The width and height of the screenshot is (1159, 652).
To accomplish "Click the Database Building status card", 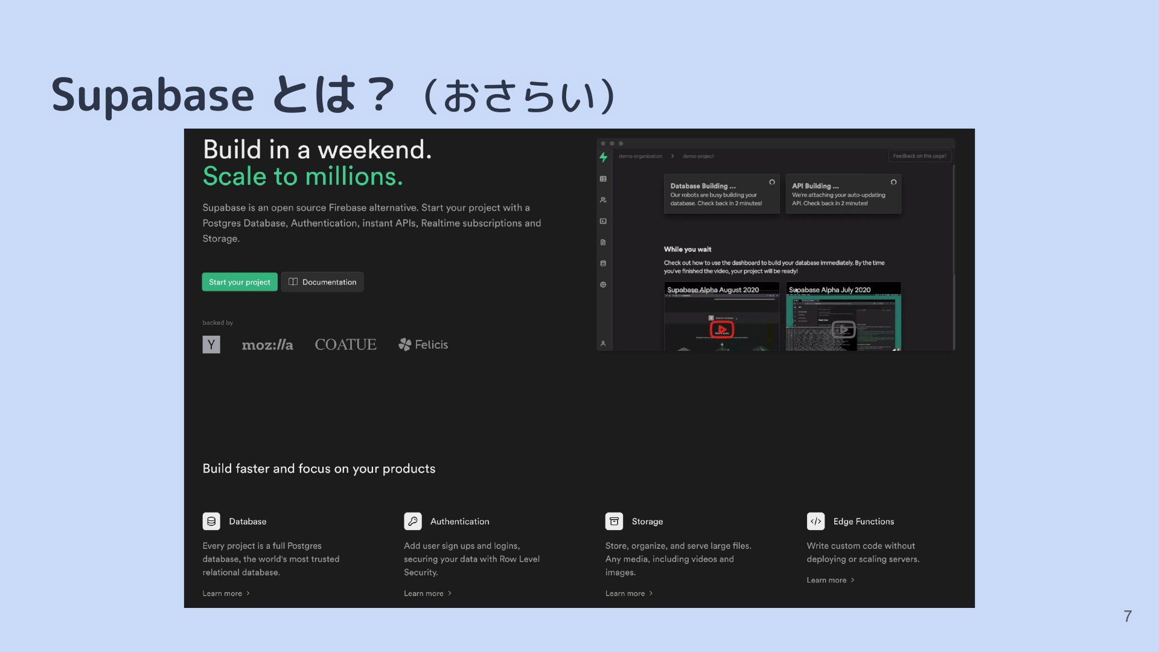I will (722, 194).
